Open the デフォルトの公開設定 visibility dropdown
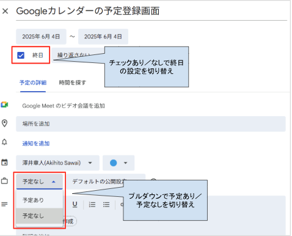Screen dimensions: 292x236 point(106,182)
